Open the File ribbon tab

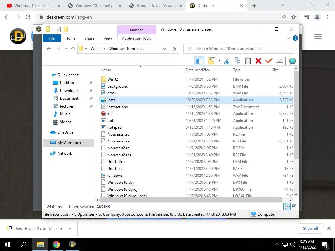click(x=52, y=38)
